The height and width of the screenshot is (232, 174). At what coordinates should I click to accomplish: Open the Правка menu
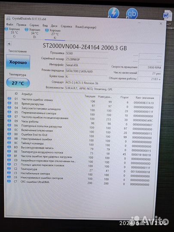pyautogui.click(x=21, y=25)
